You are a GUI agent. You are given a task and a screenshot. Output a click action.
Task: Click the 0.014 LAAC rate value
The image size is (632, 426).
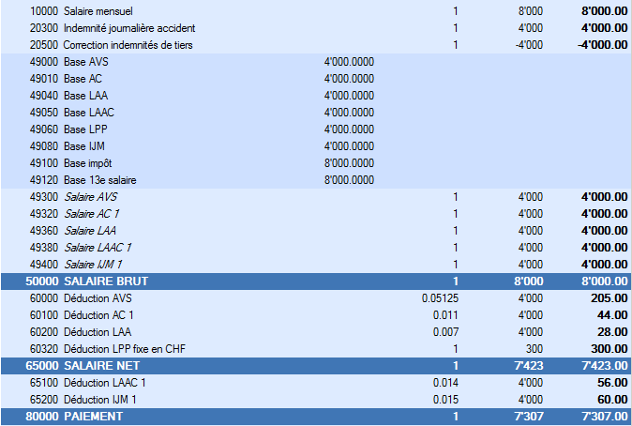pos(445,383)
